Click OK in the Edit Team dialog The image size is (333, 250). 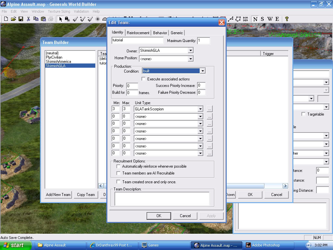159,216
